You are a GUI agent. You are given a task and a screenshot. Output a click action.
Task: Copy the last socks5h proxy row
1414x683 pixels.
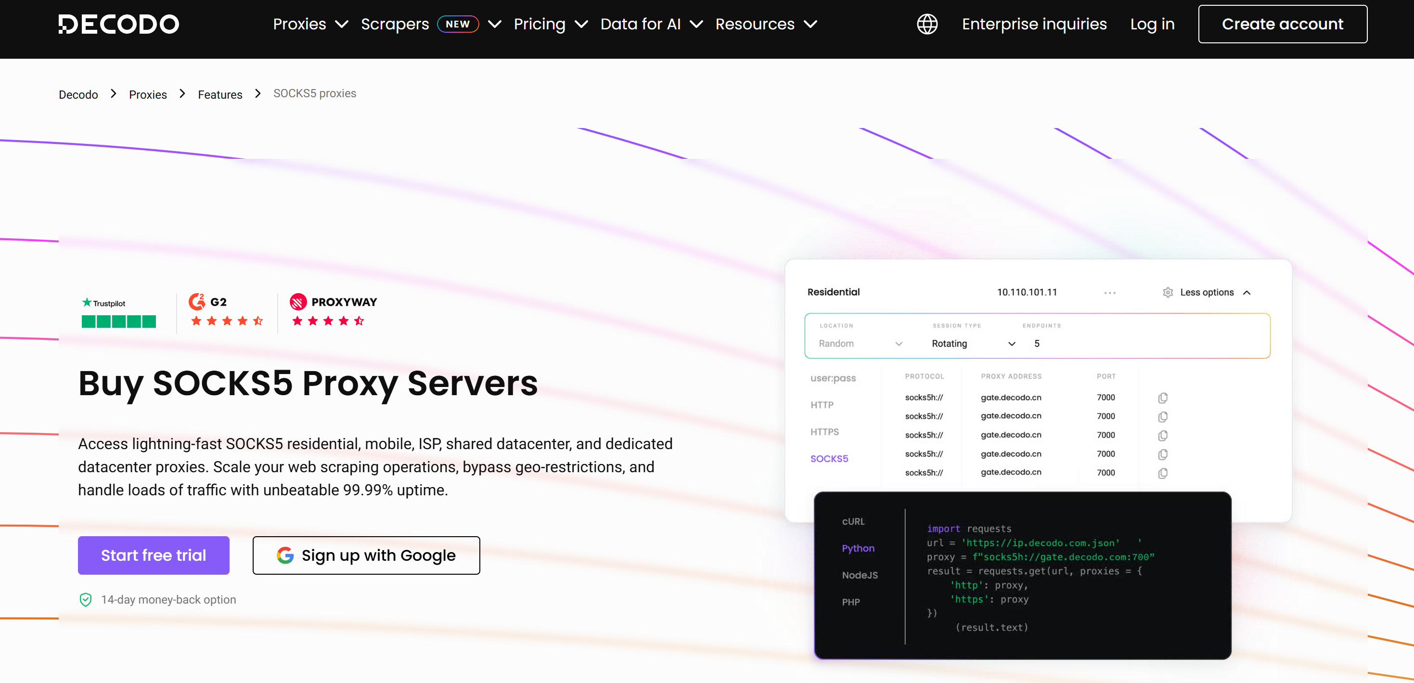tap(1163, 473)
